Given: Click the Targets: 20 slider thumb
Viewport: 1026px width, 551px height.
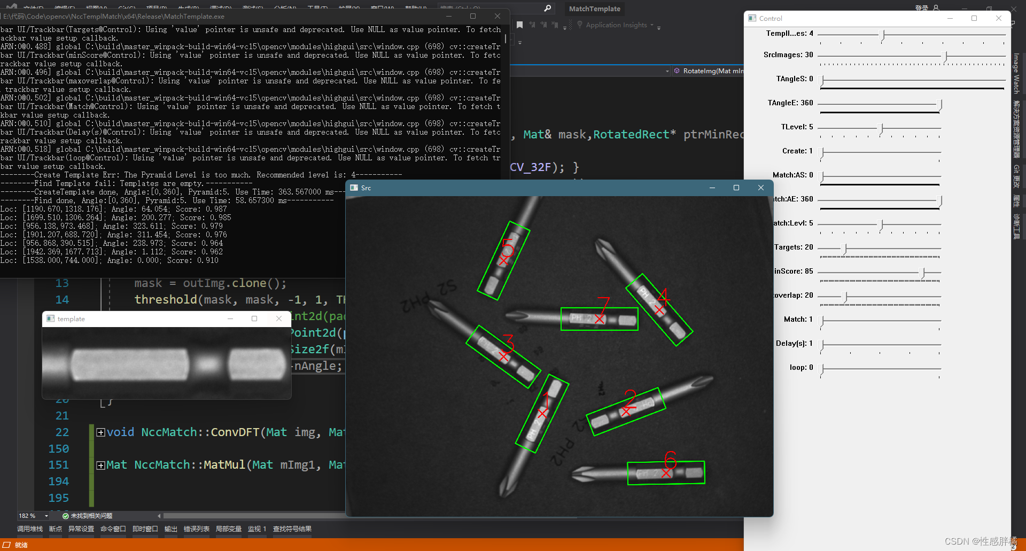Looking at the screenshot, I should click(845, 249).
